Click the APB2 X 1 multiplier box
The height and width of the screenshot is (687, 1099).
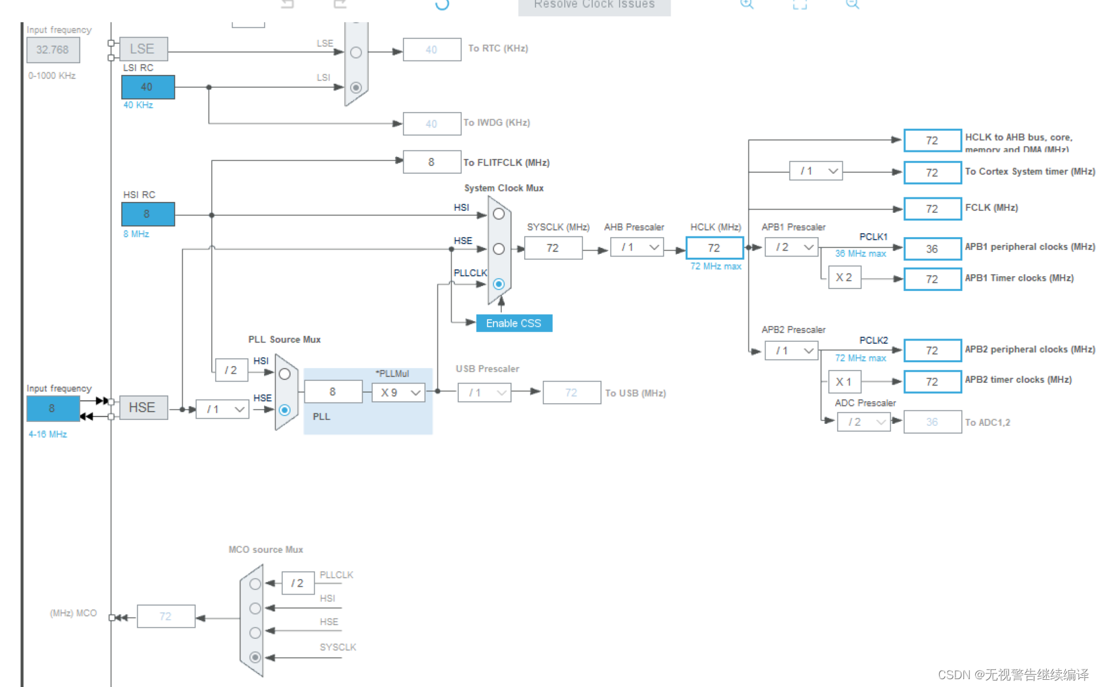click(x=845, y=382)
